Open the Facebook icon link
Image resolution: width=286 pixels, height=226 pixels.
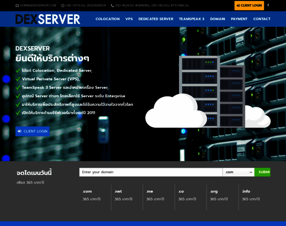coord(268,5)
